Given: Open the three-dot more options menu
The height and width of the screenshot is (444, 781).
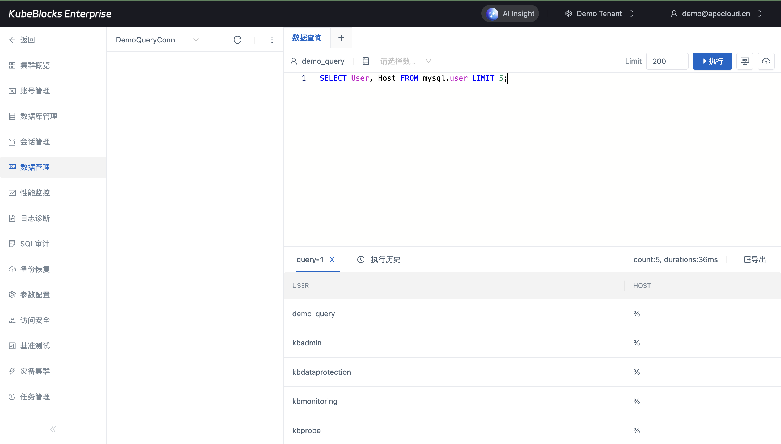Looking at the screenshot, I should click(x=272, y=40).
